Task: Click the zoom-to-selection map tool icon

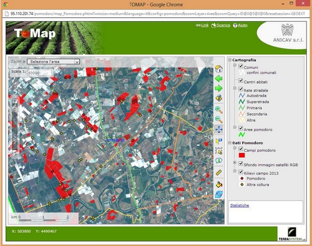Action: [x=218, y=98]
